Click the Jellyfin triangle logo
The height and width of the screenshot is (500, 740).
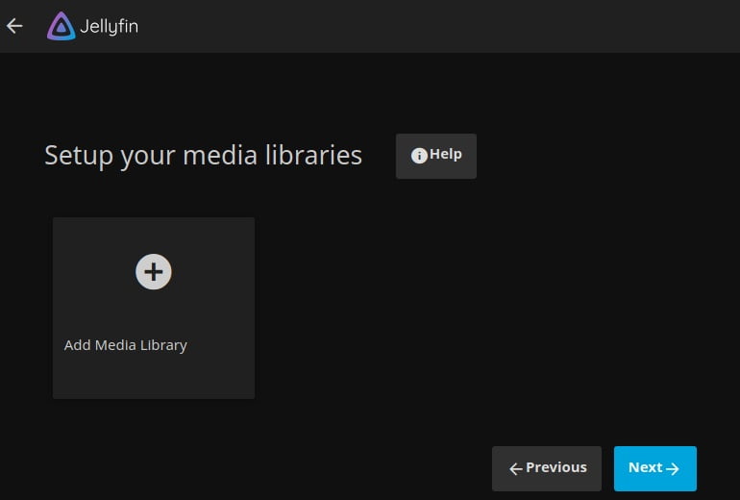[x=61, y=26]
